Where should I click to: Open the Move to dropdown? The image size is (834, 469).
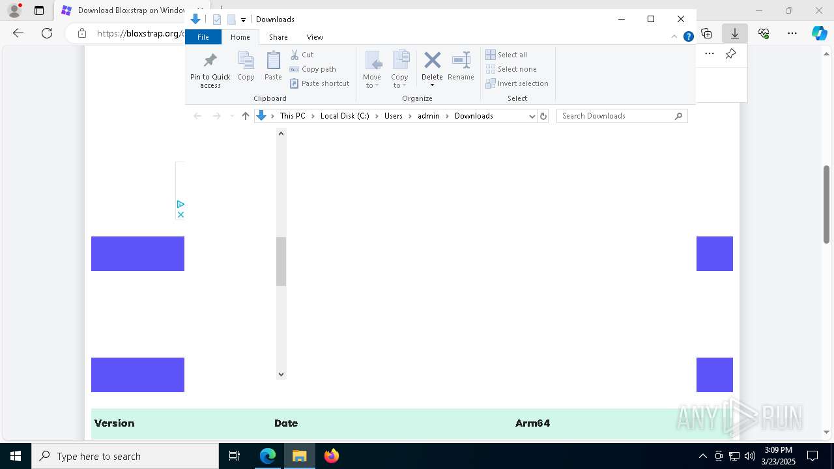(x=372, y=70)
